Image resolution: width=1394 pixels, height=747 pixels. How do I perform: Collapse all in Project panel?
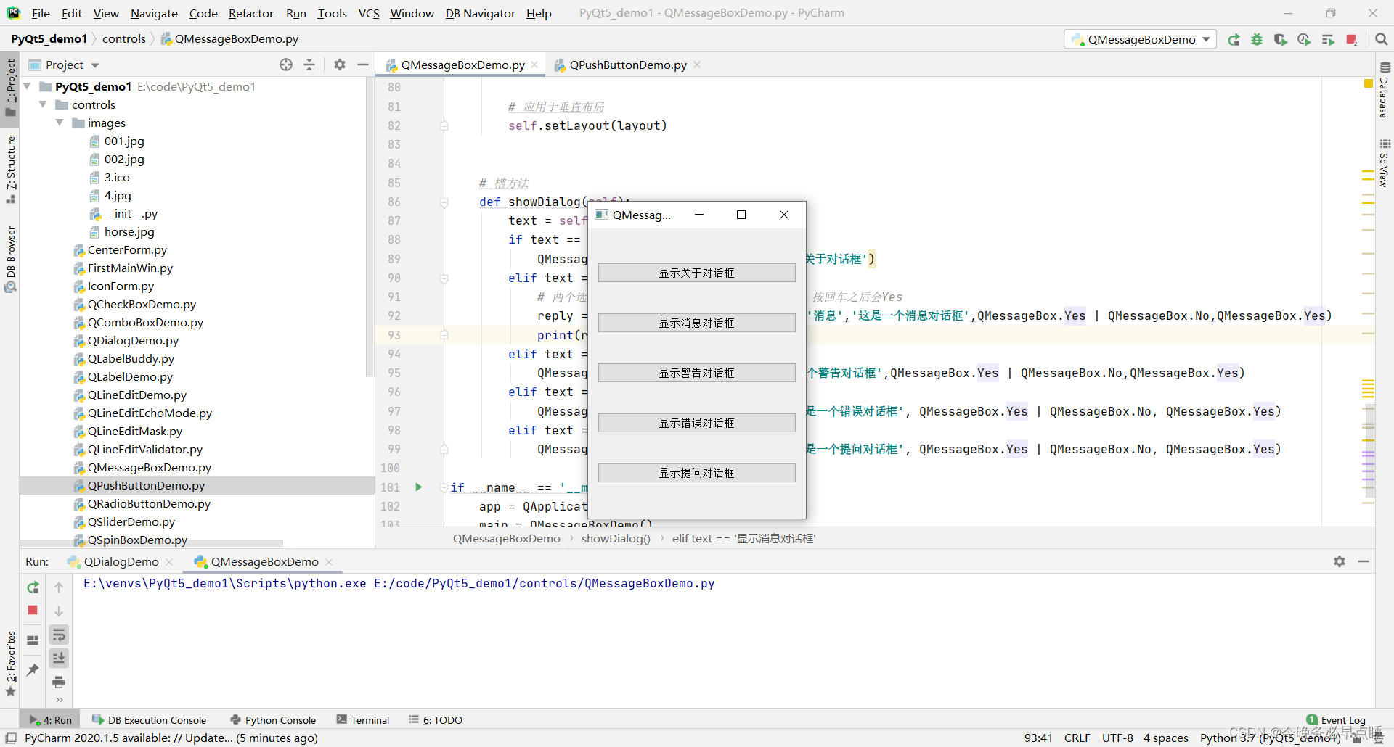[x=309, y=65]
